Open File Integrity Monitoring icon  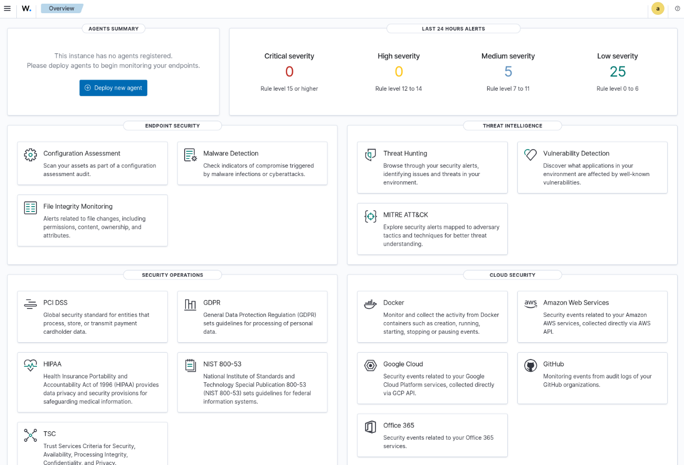click(31, 208)
